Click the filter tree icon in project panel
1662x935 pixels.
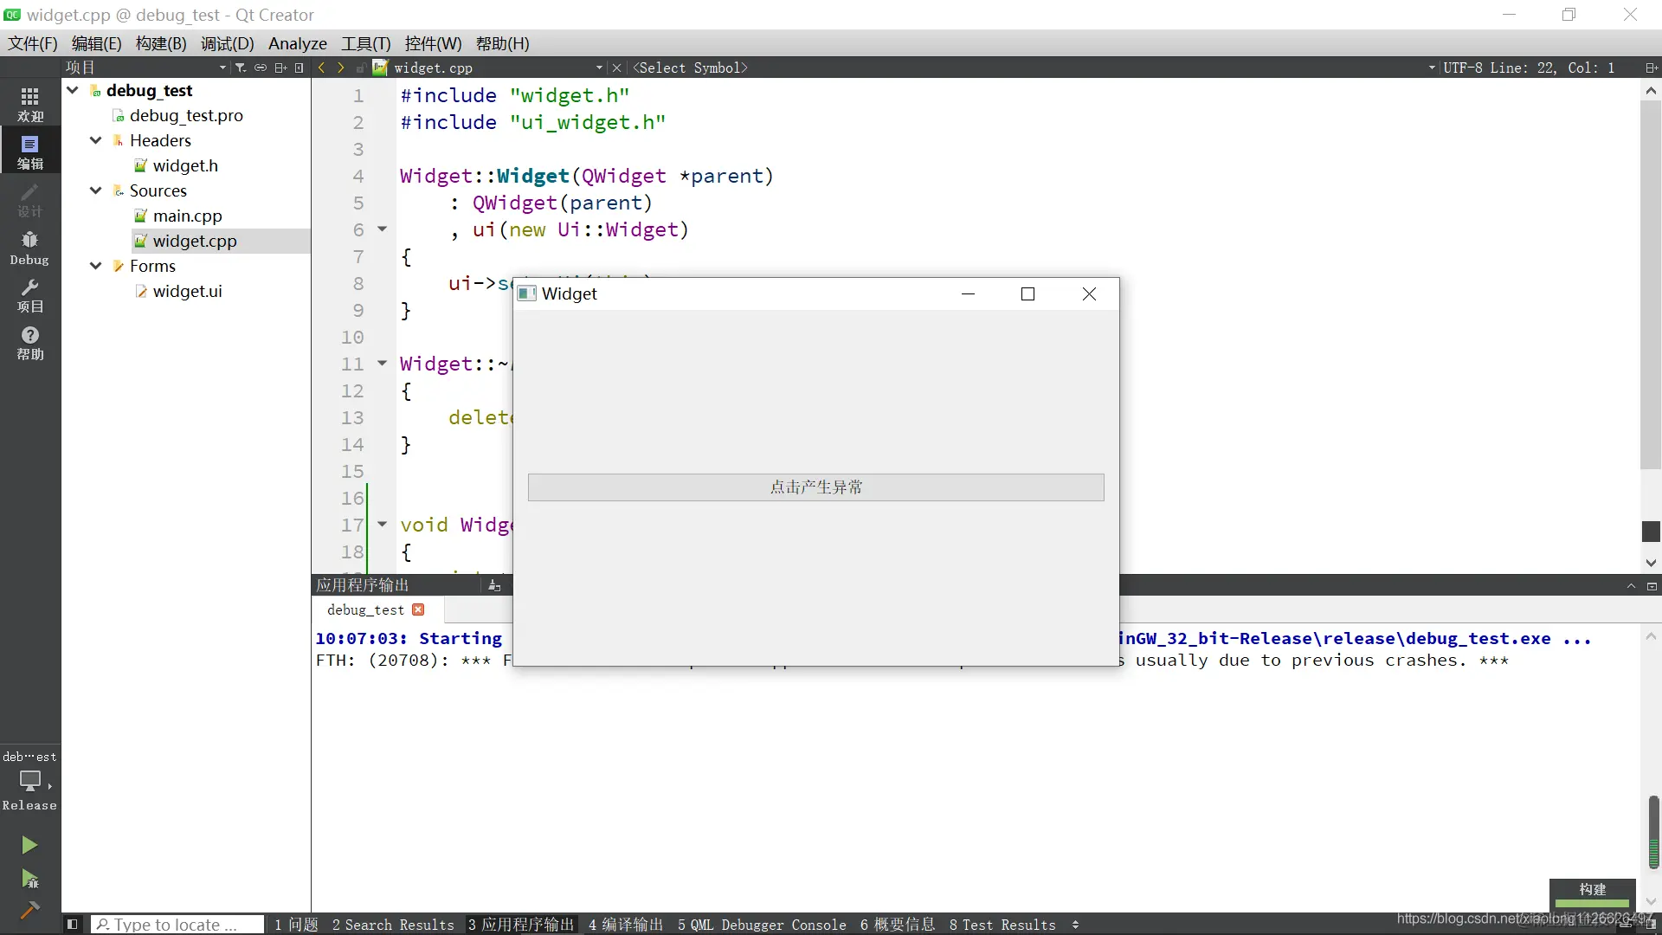pos(241,68)
